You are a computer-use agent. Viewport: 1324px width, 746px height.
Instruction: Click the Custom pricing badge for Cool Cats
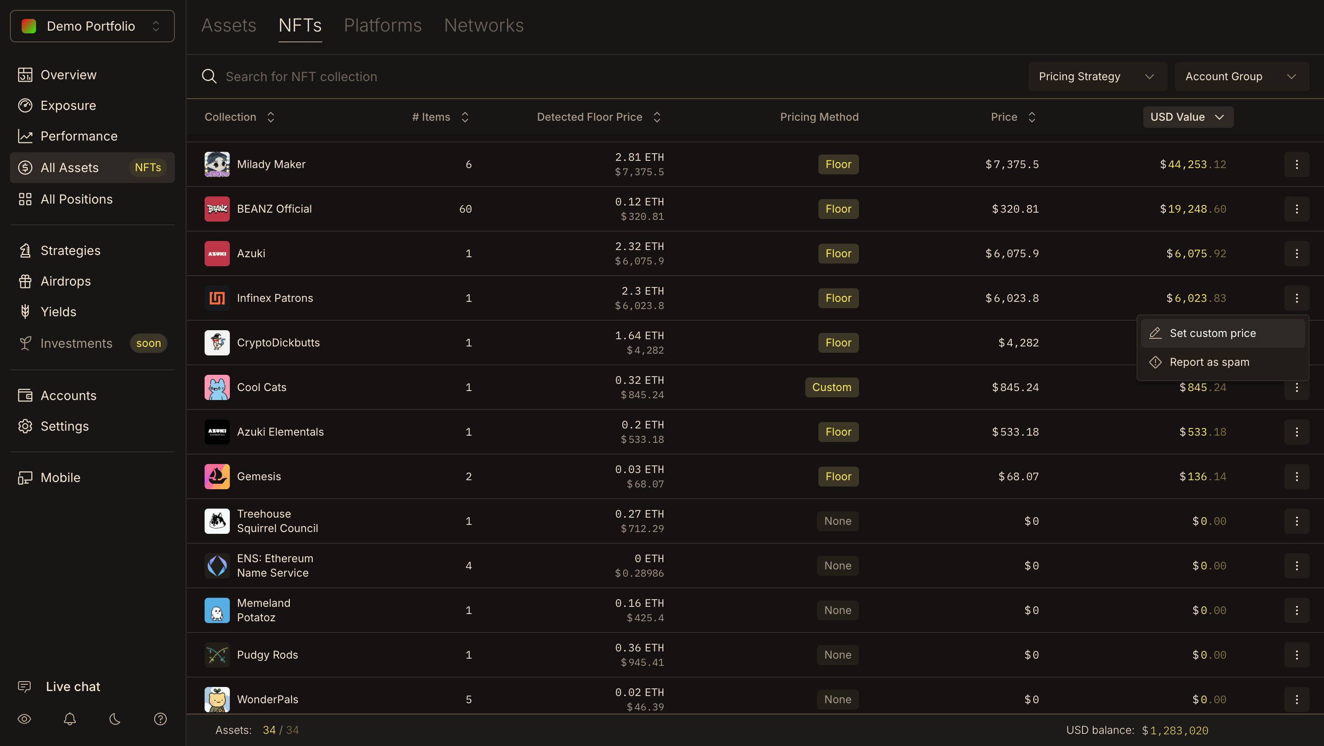point(831,387)
